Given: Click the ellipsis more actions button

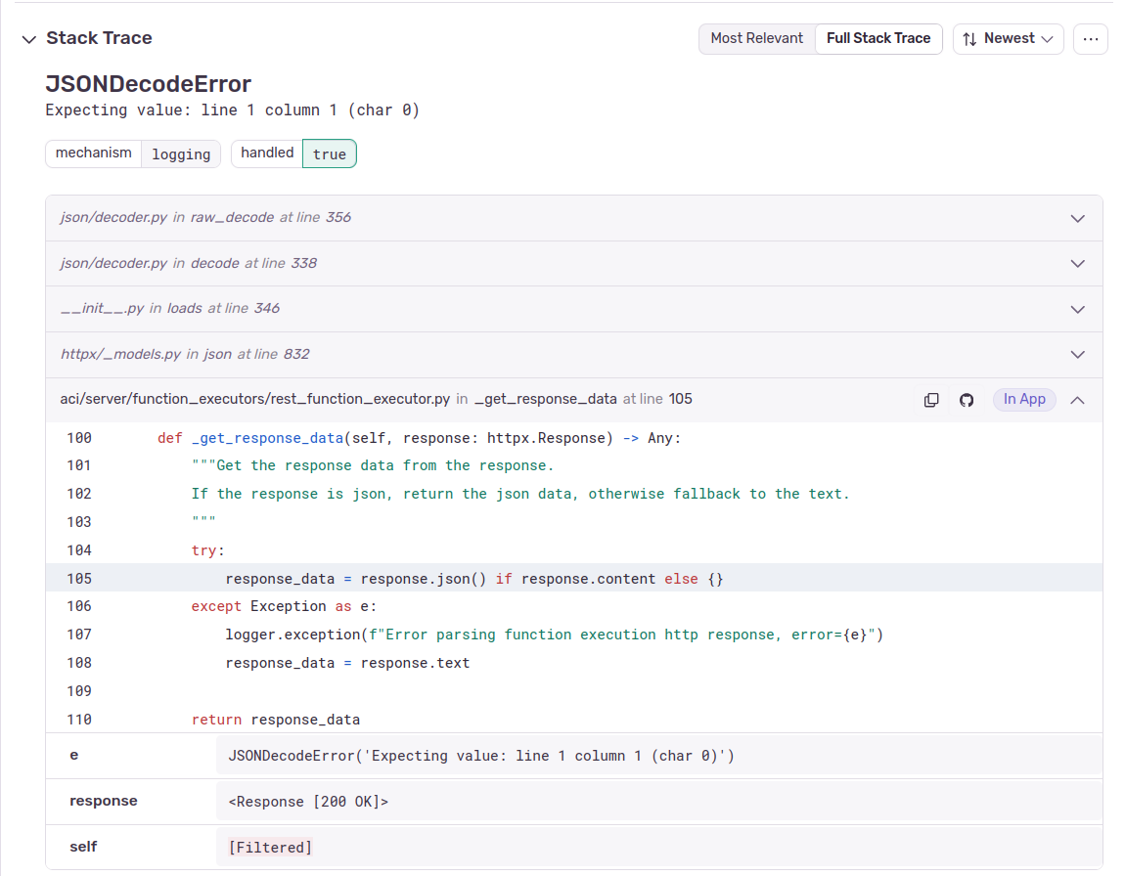Looking at the screenshot, I should click(1090, 39).
